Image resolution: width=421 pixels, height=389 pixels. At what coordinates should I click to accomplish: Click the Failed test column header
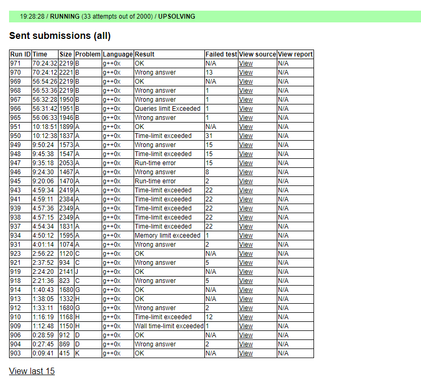(x=221, y=54)
